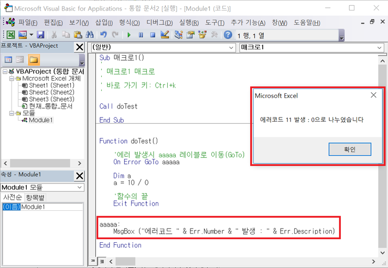Select Sheet2 (Sheet2) in the project tree
388x268 pixels.
51,92
